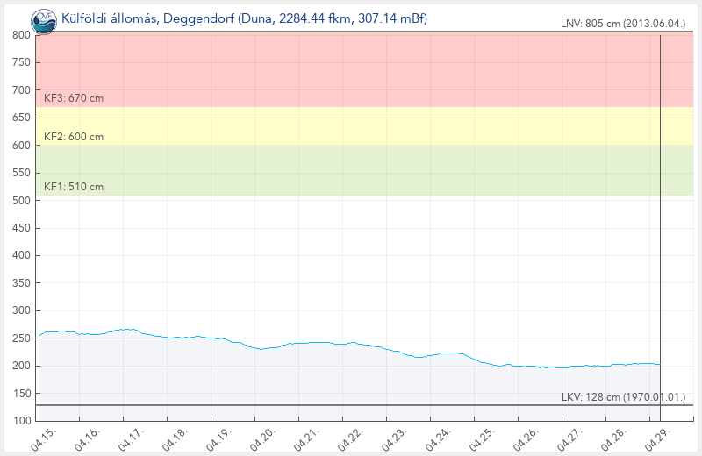Click the 04.15. date on x-axis

point(43,438)
